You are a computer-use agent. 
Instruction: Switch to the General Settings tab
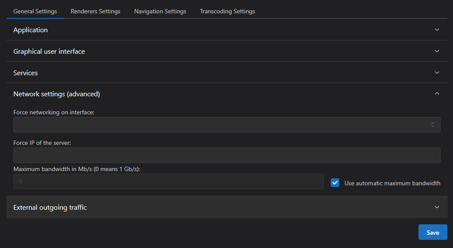click(35, 12)
